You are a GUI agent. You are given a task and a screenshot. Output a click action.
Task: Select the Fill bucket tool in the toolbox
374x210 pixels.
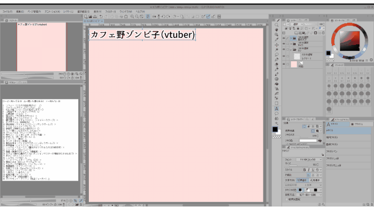coord(276,84)
